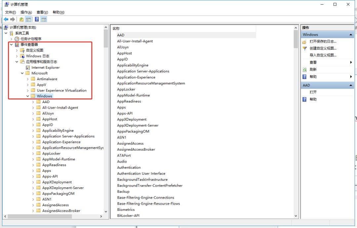Screen dimensions: 357x228
Task: Click the show/hide console tree toolbar icon
Action: [x=28, y=19]
